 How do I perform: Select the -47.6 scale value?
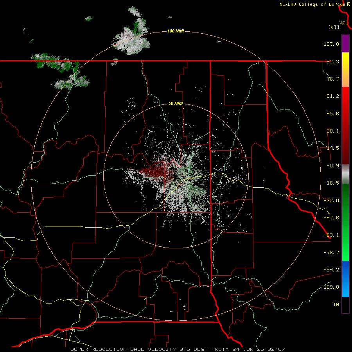(x=331, y=218)
